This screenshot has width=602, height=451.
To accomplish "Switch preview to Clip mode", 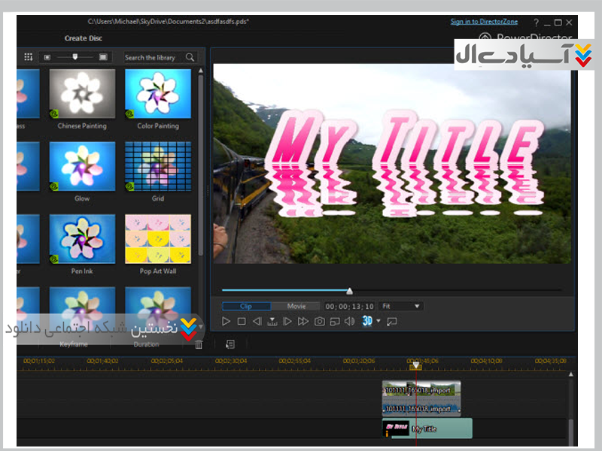I will tap(245, 307).
